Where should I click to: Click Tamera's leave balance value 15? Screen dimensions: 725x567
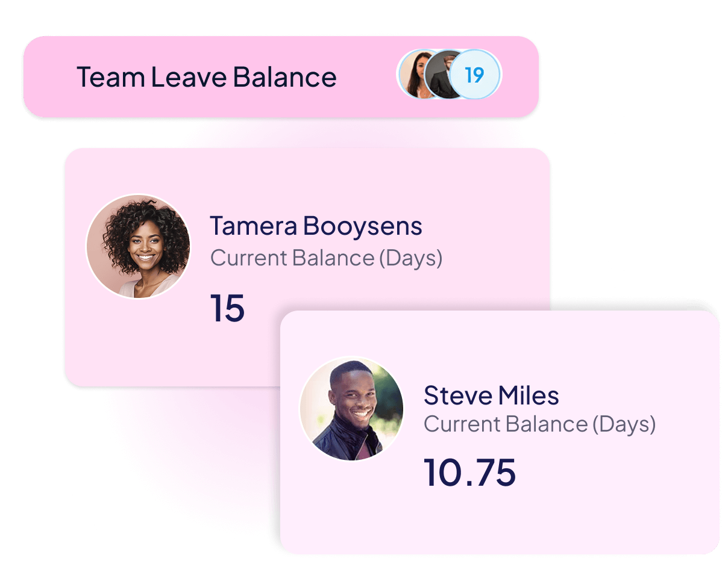(x=227, y=308)
